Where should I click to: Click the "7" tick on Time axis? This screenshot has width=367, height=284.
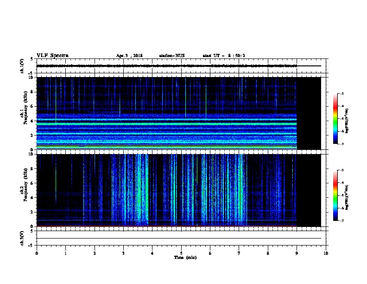[x=239, y=253]
